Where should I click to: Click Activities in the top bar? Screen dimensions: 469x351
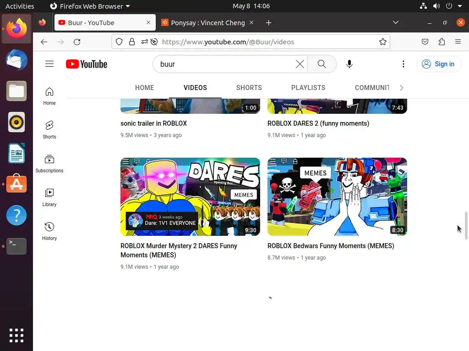(x=20, y=6)
